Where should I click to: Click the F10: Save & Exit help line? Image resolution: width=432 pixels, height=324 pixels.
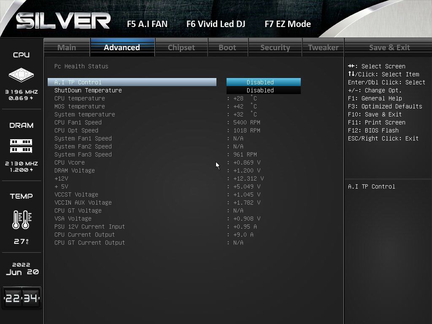pos(375,114)
